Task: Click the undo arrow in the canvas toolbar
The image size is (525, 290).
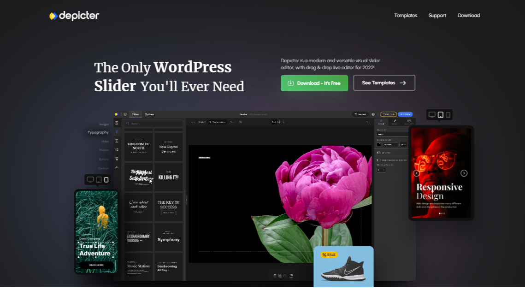Action: point(231,122)
